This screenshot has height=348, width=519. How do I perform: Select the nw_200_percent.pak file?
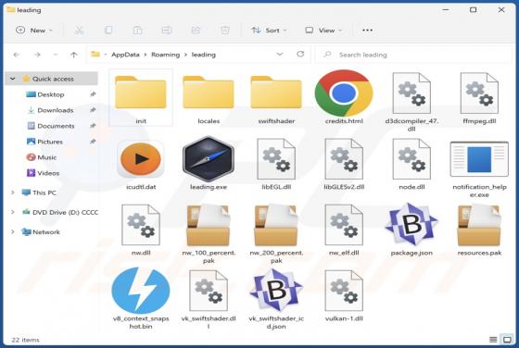[x=276, y=233]
